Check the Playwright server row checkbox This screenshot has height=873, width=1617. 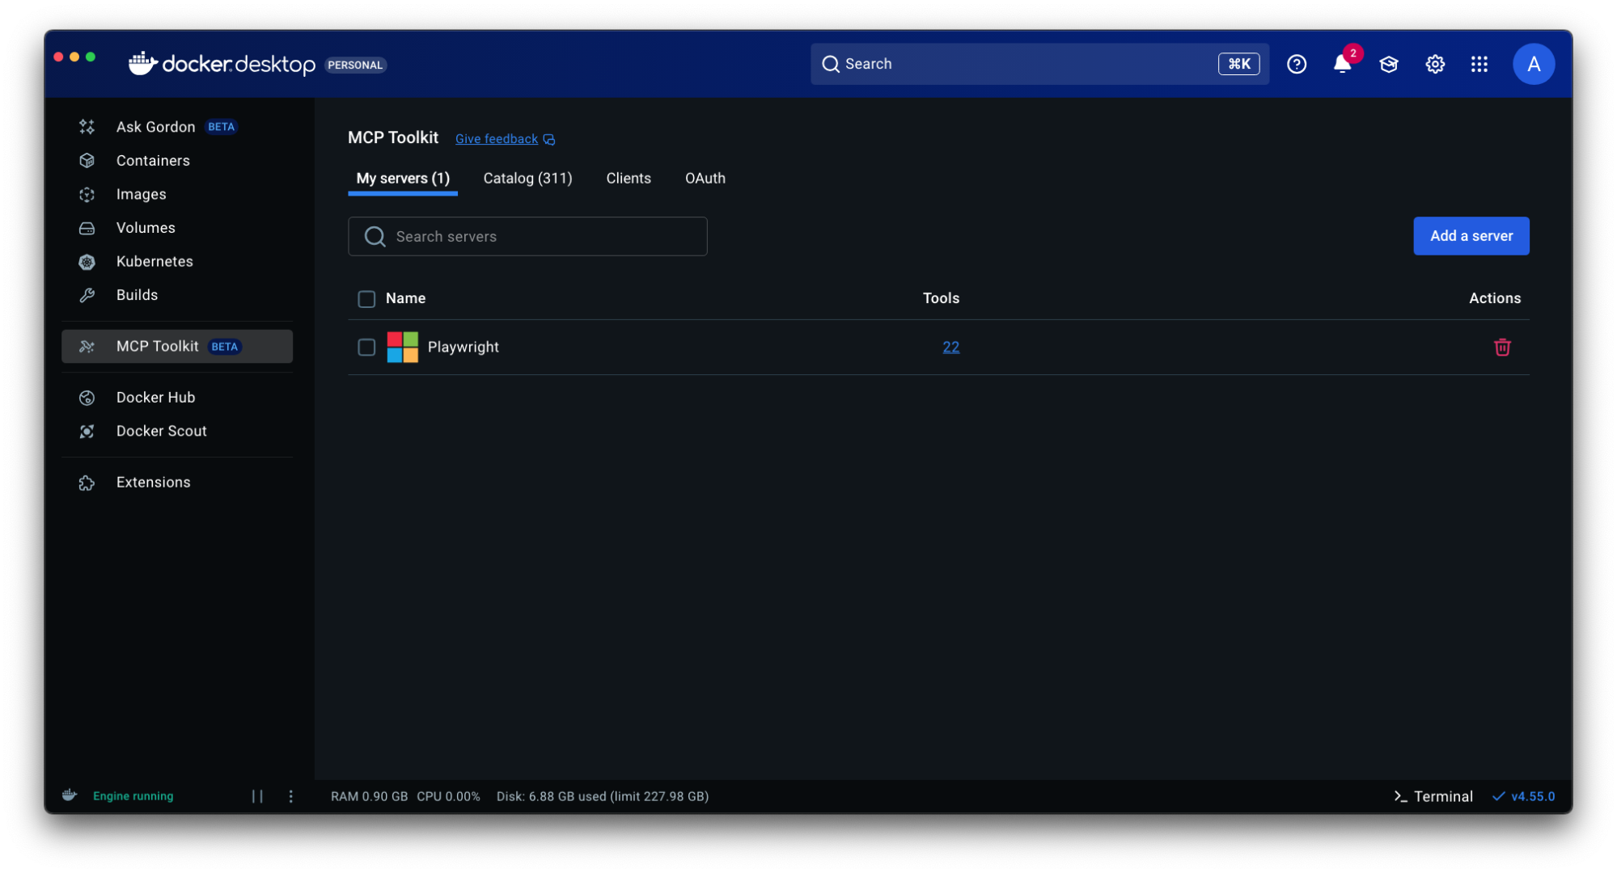point(366,347)
